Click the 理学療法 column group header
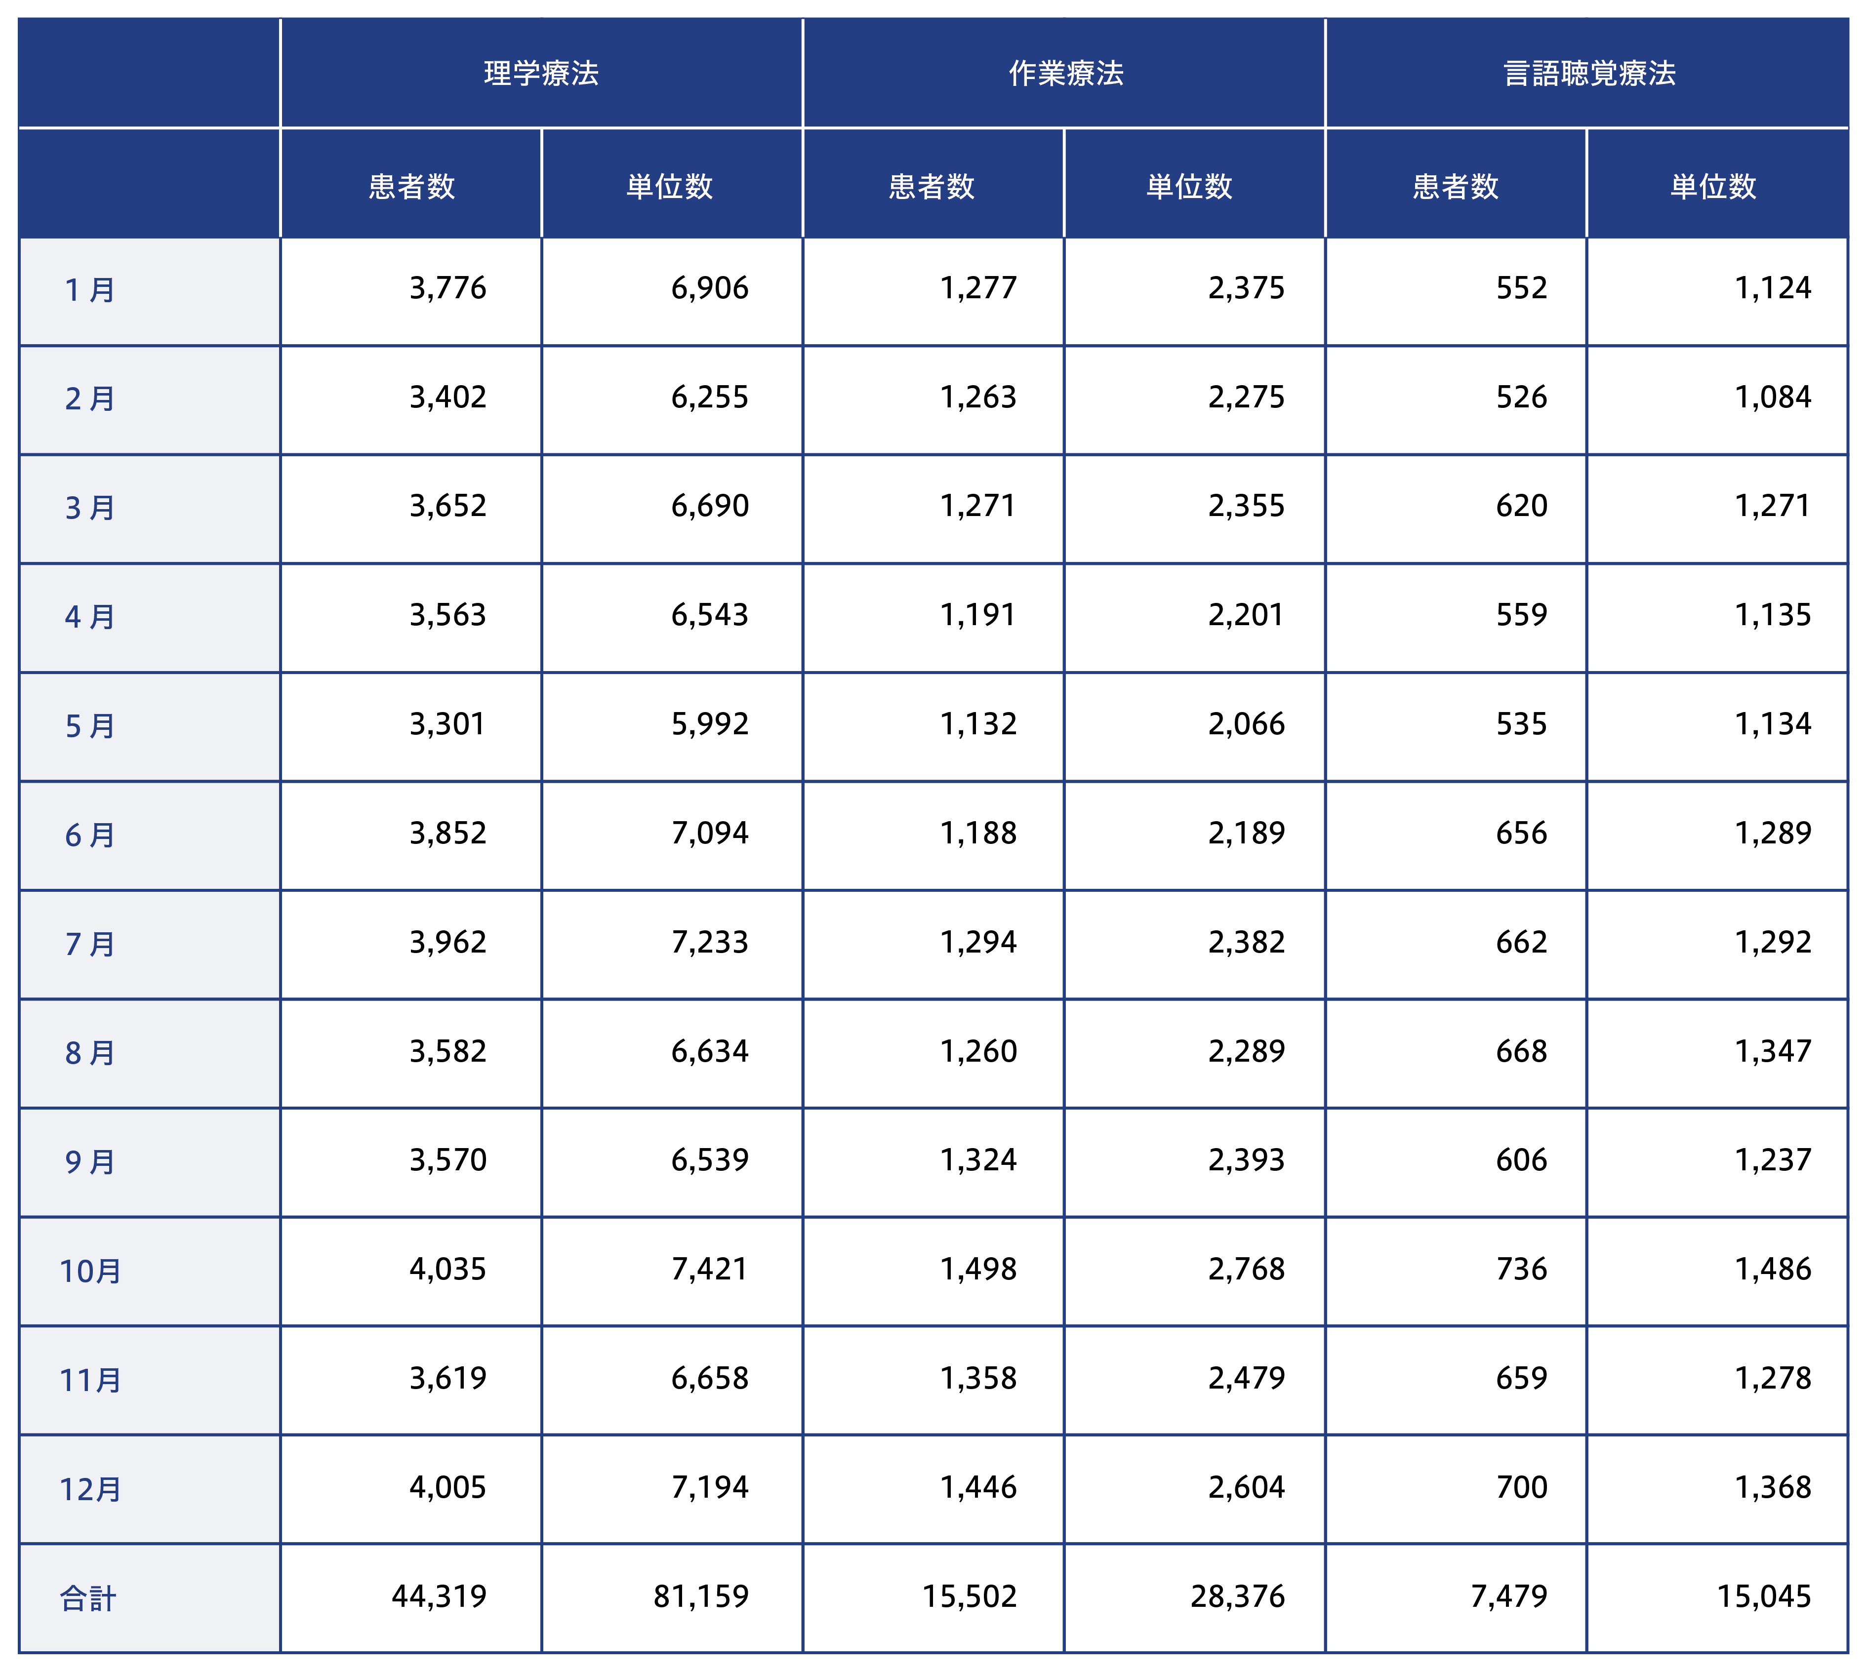This screenshot has width=1867, height=1672. (x=541, y=73)
